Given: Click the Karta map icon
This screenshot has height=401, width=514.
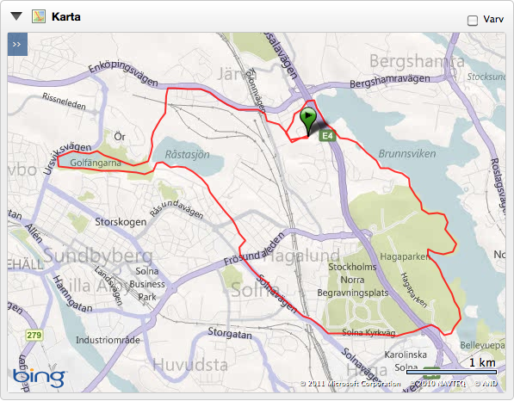Looking at the screenshot, I should pyautogui.click(x=39, y=16).
